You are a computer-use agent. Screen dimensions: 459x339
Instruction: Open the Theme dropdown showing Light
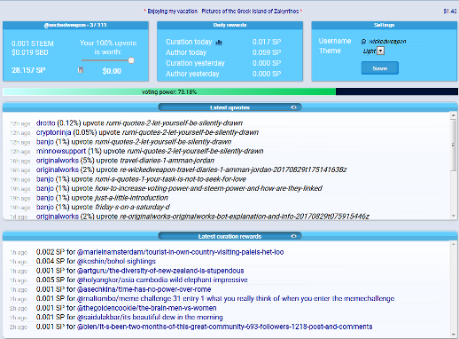[x=374, y=51]
